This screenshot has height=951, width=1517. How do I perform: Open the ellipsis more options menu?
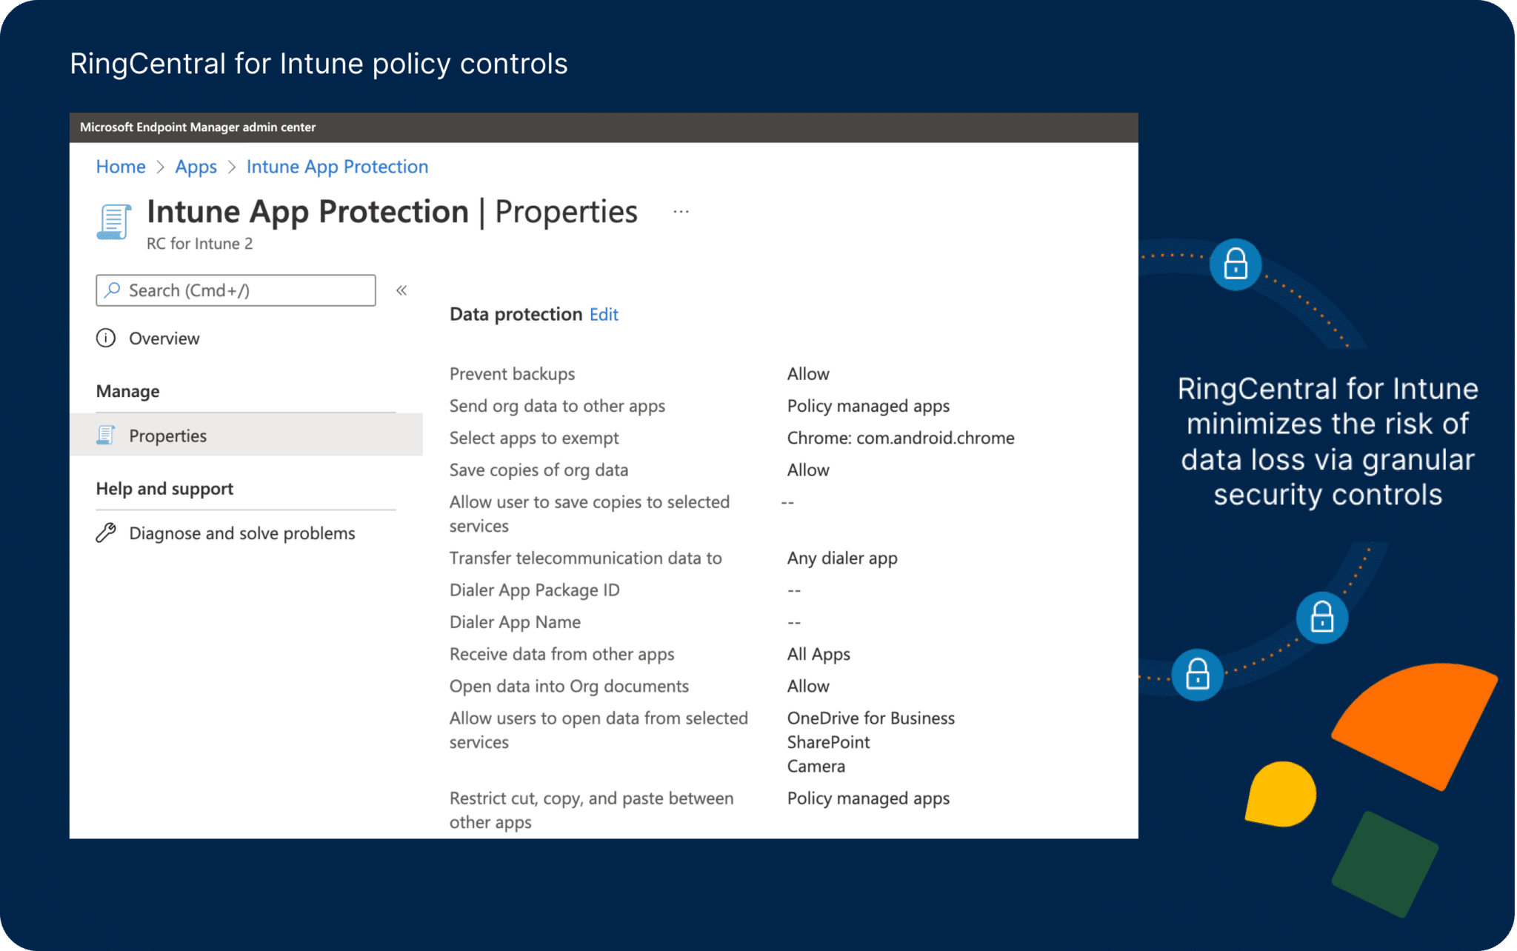681,212
